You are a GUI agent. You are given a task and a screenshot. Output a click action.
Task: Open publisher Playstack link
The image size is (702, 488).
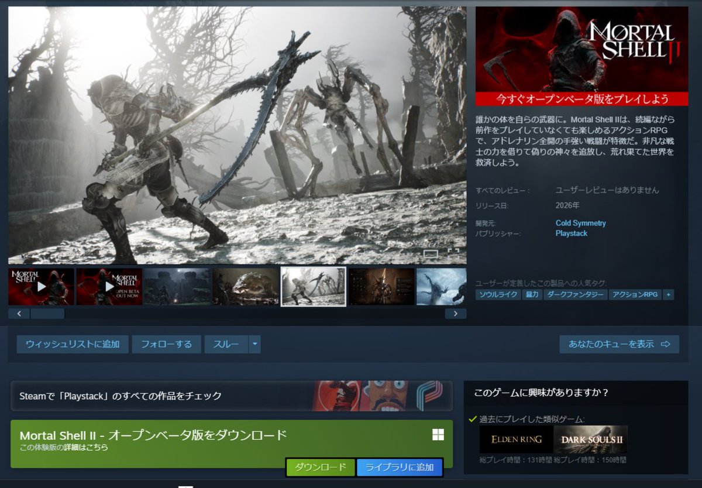point(571,233)
